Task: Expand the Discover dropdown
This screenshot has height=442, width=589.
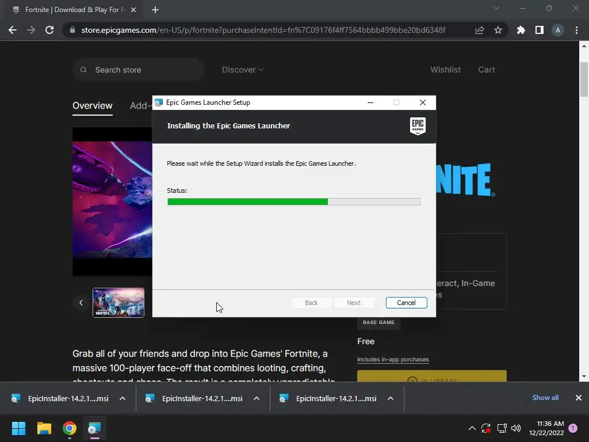Action: tap(243, 70)
